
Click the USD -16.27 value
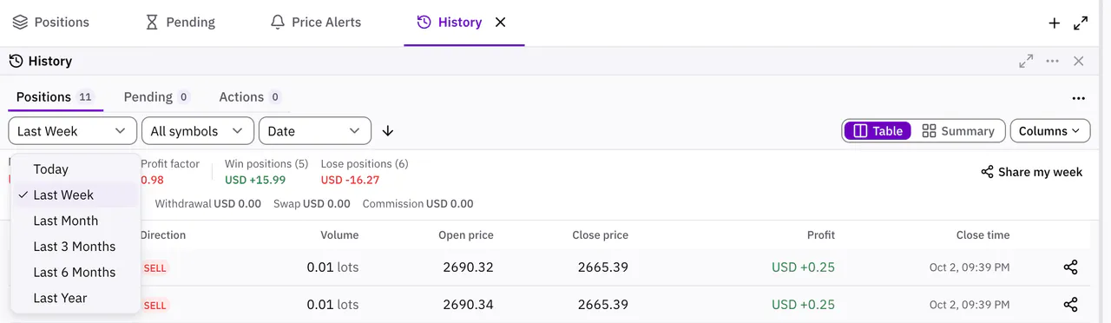tap(351, 181)
